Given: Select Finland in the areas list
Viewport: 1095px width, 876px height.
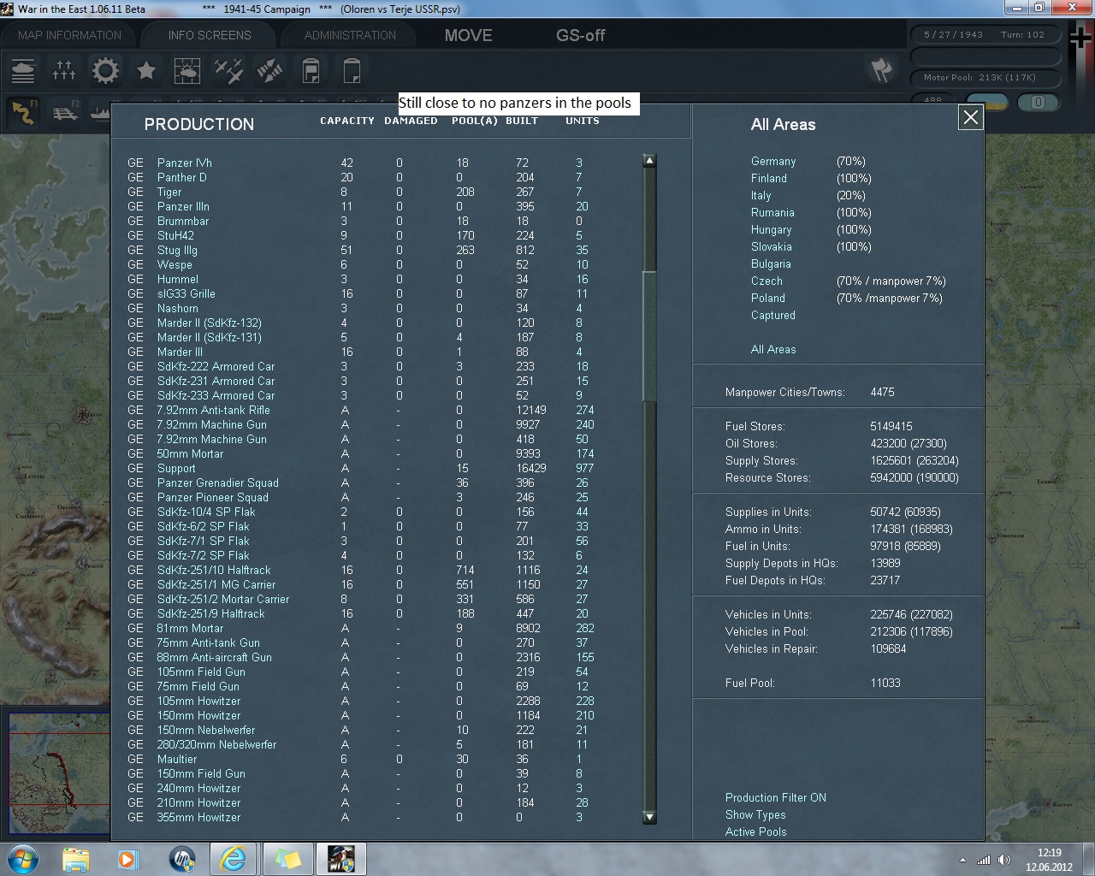Looking at the screenshot, I should [x=769, y=178].
